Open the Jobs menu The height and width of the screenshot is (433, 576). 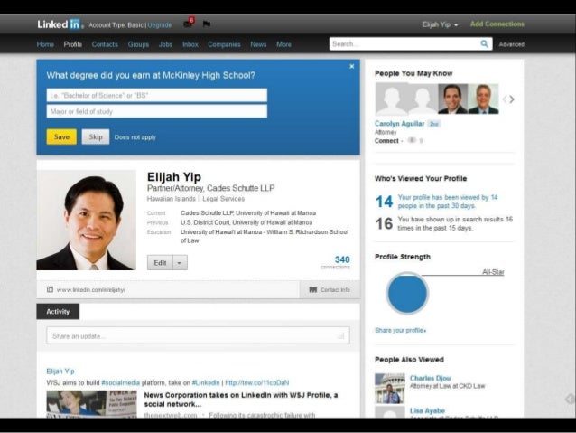(165, 44)
